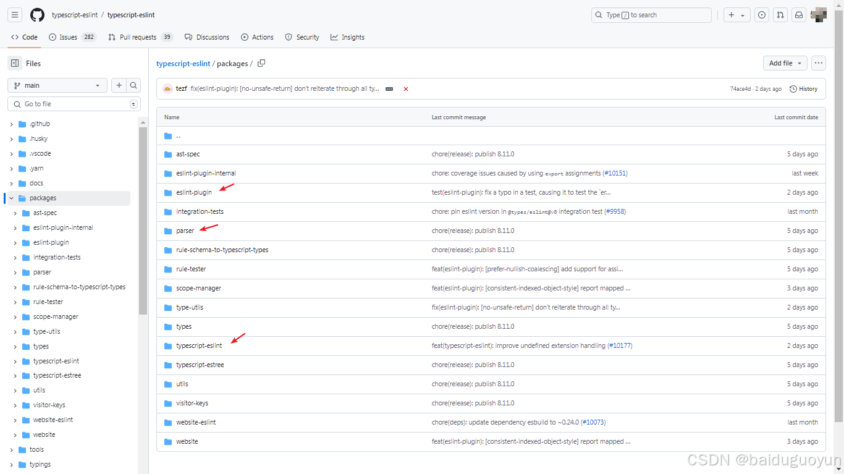
Task: Select visitor-keys in the sidebar tree
Action: tap(49, 405)
